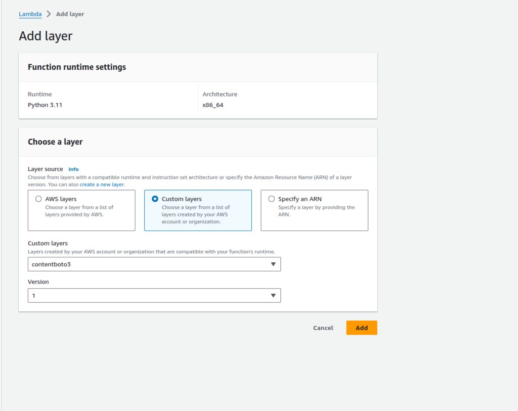Cancel adding the layer
Image resolution: width=518 pixels, height=411 pixels.
(323, 328)
